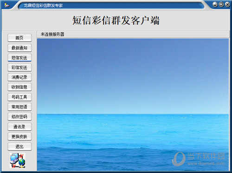Maximize the window using title bar button
Viewport: 232px width, 173px height.
point(221,4)
